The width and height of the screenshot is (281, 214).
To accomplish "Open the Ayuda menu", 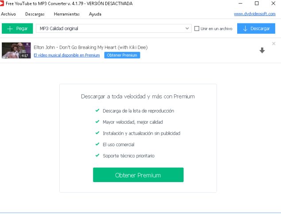I will coord(95,14).
